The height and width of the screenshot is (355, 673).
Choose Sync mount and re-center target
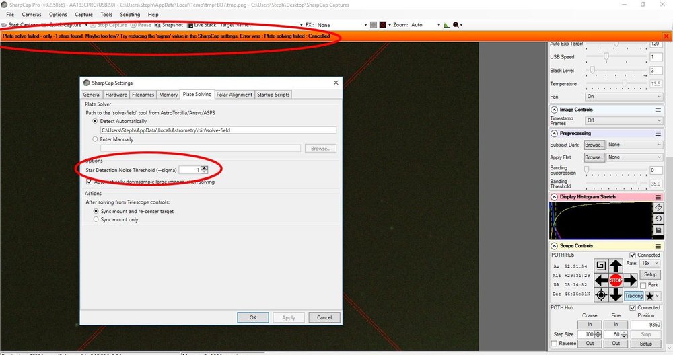96,211
